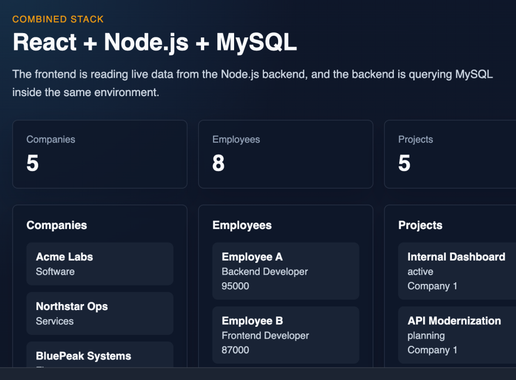Viewport: 516px width, 380px height.
Task: Click the React + Node.js + MySQL heading
Action: [155, 42]
